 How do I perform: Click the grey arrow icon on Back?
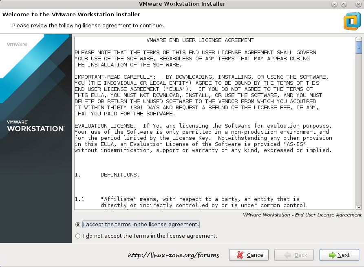point(287,255)
